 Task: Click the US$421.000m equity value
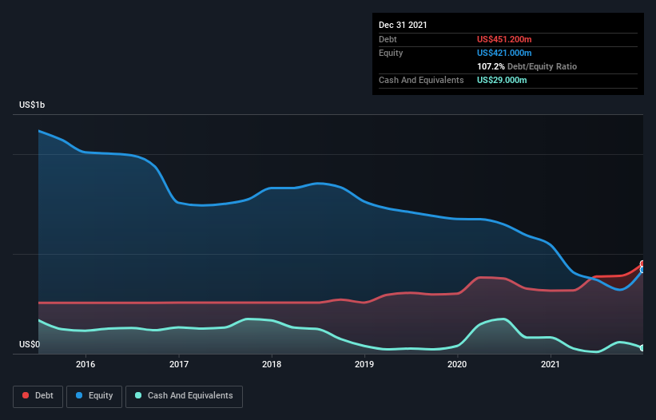504,53
